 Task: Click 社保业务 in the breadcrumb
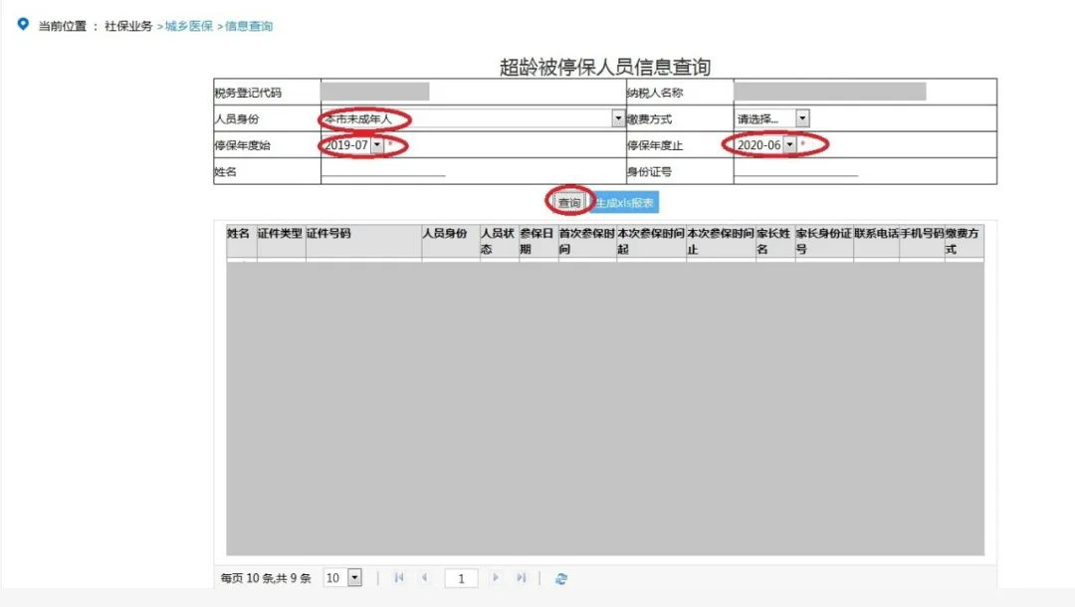point(128,26)
